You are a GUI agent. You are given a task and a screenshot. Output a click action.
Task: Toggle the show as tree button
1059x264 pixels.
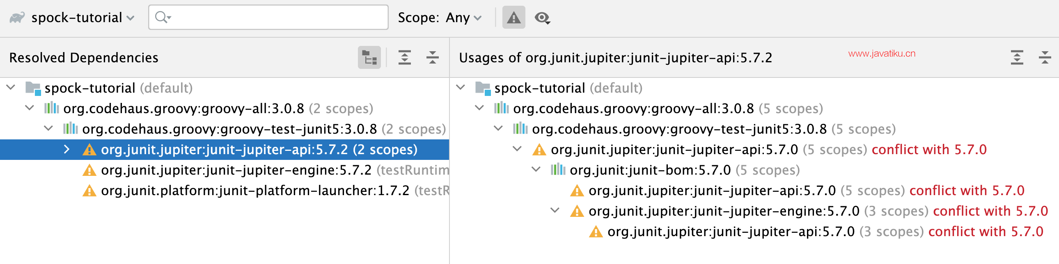point(369,57)
